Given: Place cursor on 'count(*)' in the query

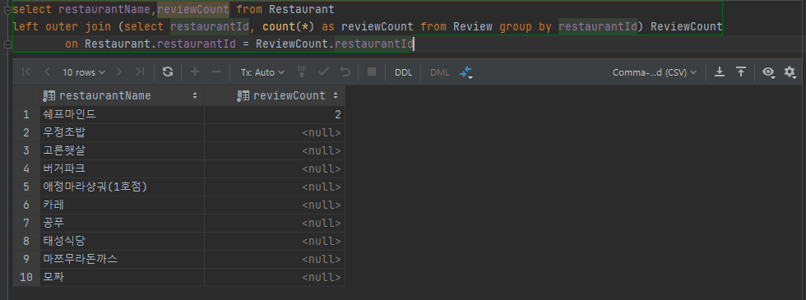Looking at the screenshot, I should click(x=289, y=26).
